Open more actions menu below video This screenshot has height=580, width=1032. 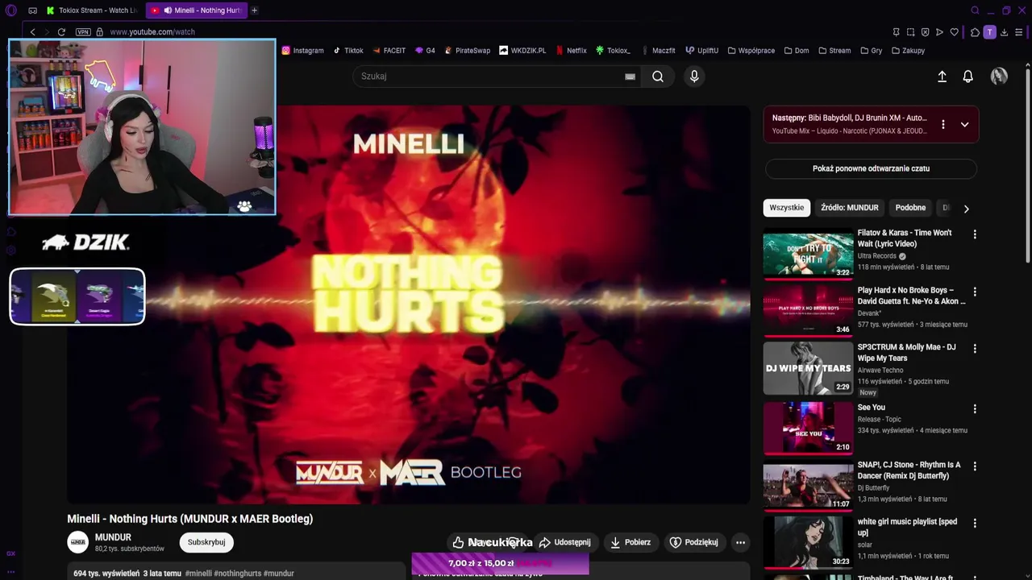pyautogui.click(x=740, y=542)
